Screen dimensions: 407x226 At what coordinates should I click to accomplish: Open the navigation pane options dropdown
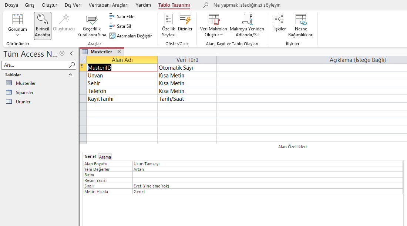click(x=62, y=53)
